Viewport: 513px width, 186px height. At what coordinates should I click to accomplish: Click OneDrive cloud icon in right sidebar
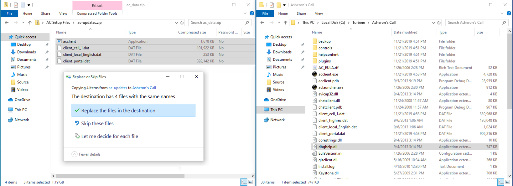click(x=266, y=100)
